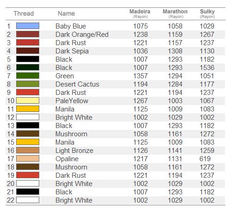Select the Mushroom name in row 14

pos(71,134)
